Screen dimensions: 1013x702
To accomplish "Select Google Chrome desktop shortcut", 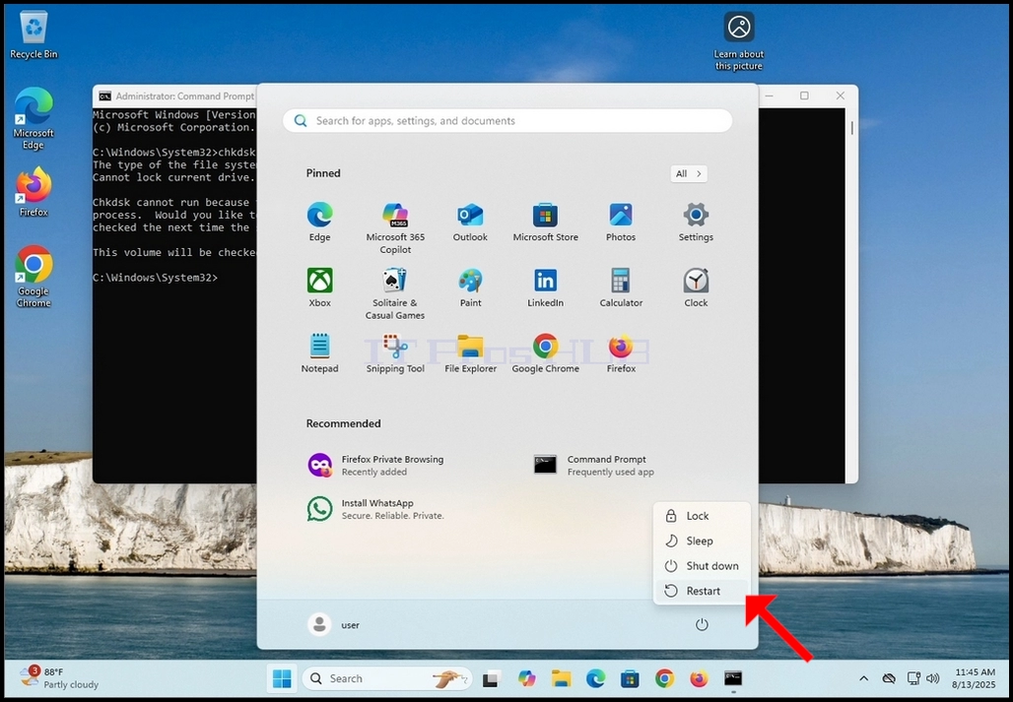I will (x=34, y=276).
